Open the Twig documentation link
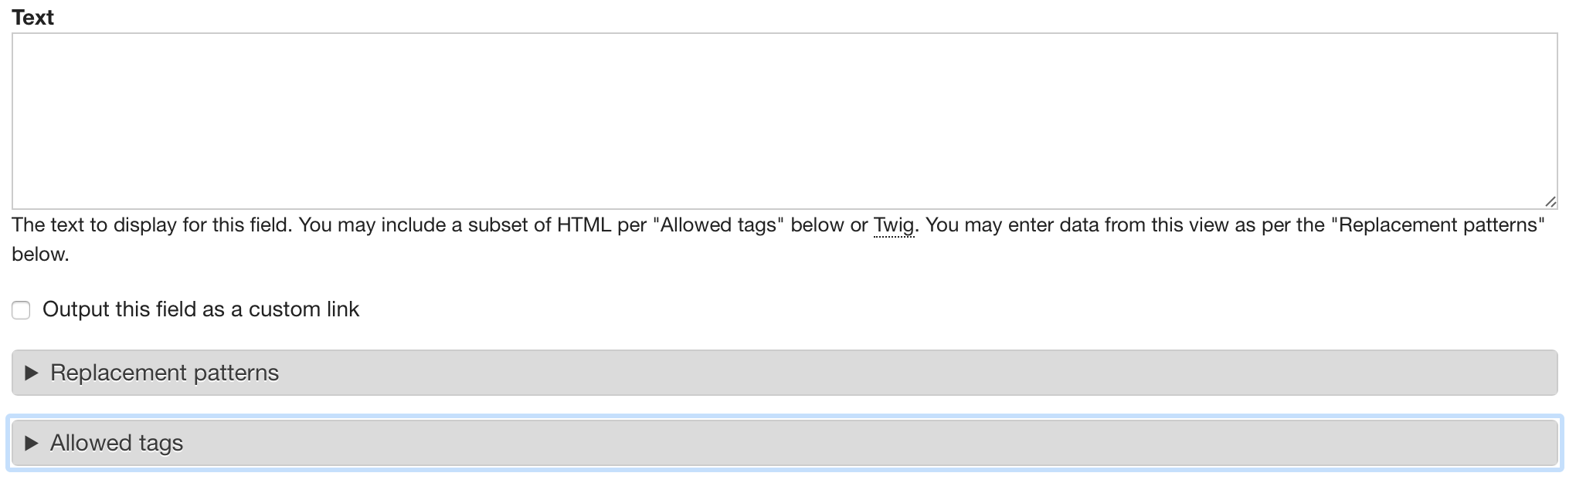This screenshot has width=1576, height=483. click(893, 225)
